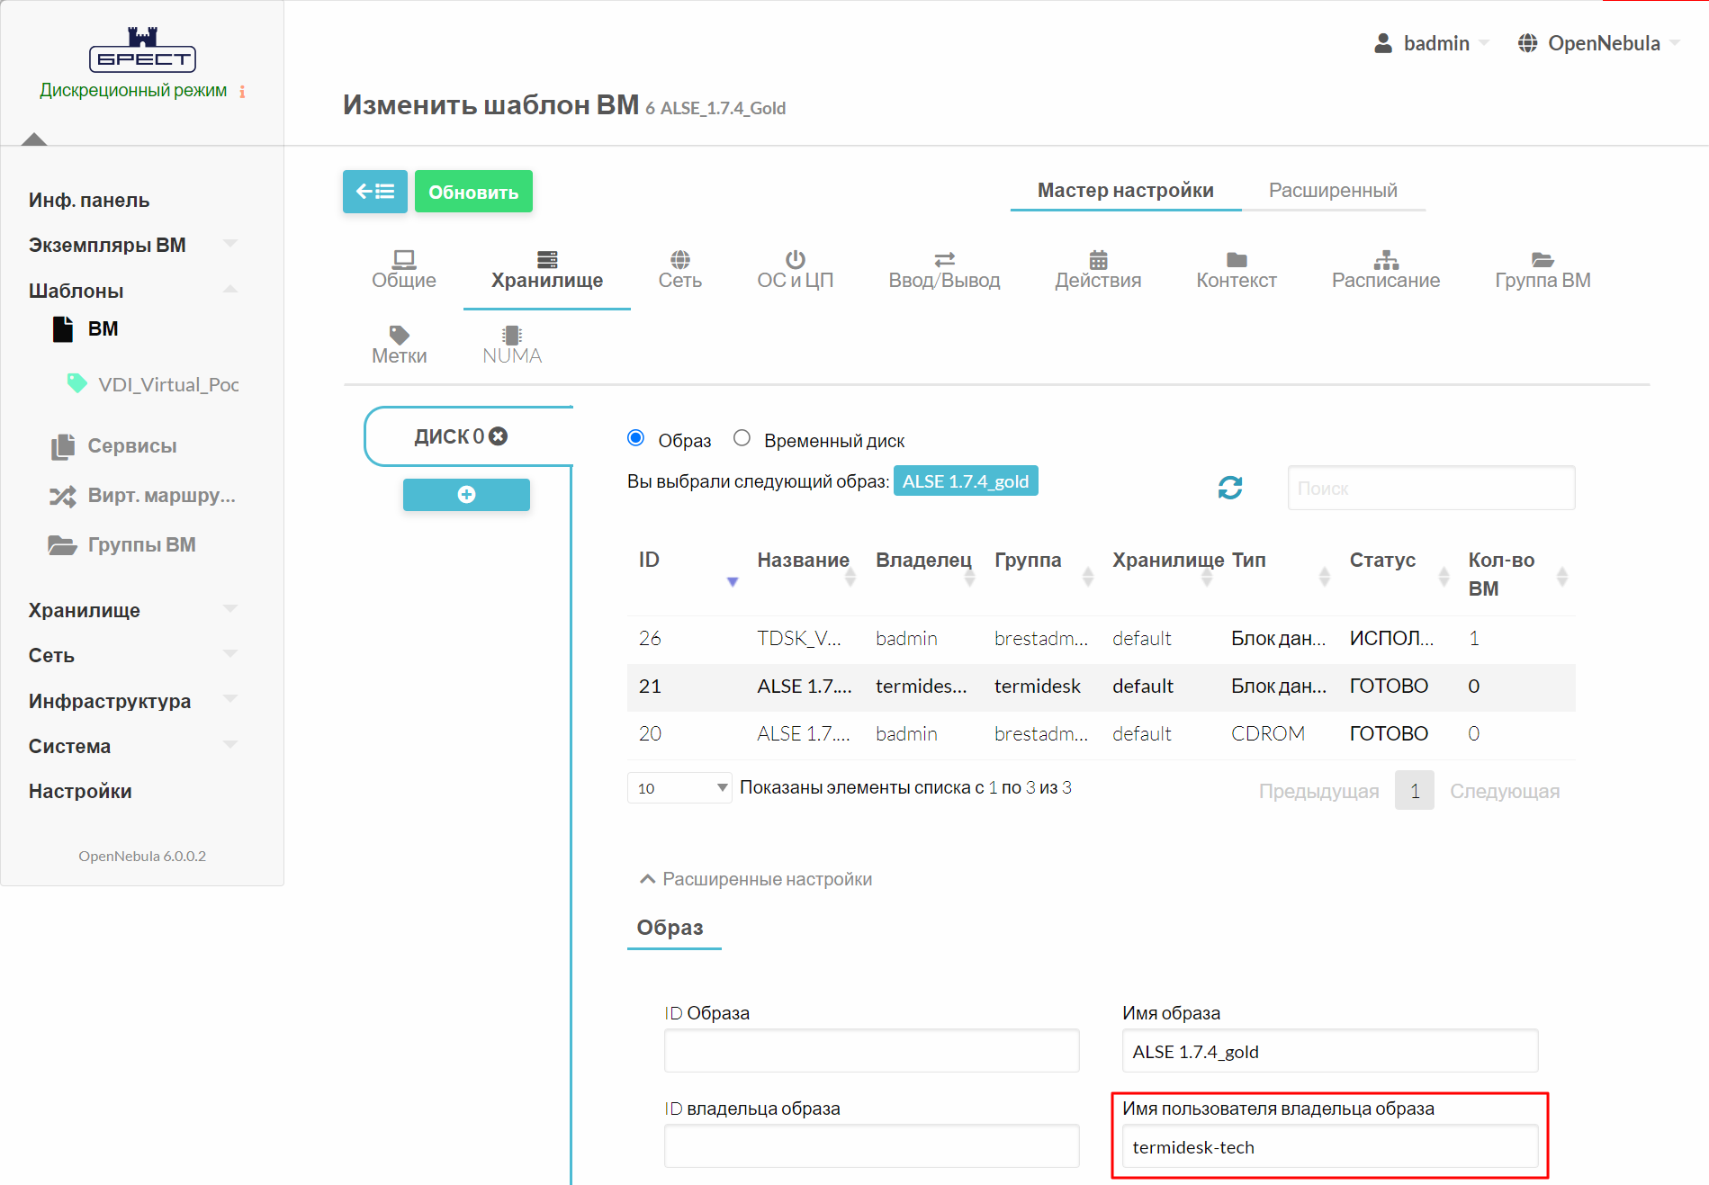Screen dimensions: 1709x1185
Task: Click the green Обновить button
Action: click(473, 192)
